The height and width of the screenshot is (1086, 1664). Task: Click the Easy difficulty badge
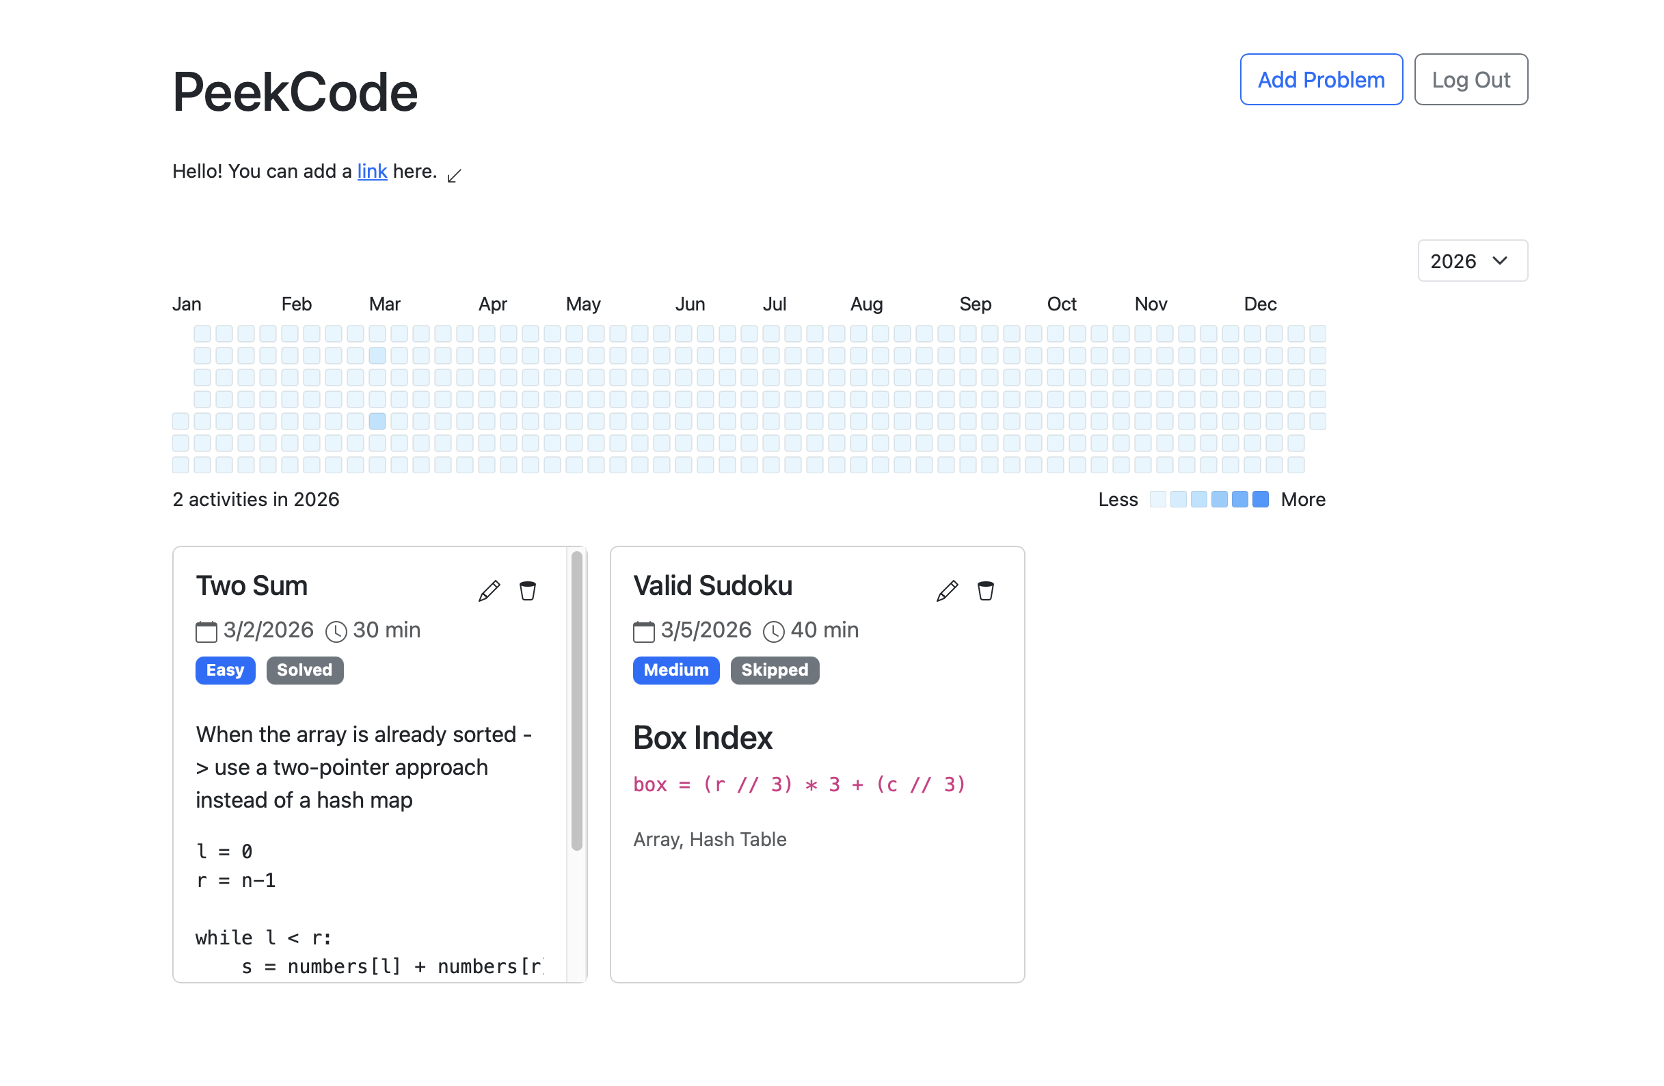[x=224, y=670]
